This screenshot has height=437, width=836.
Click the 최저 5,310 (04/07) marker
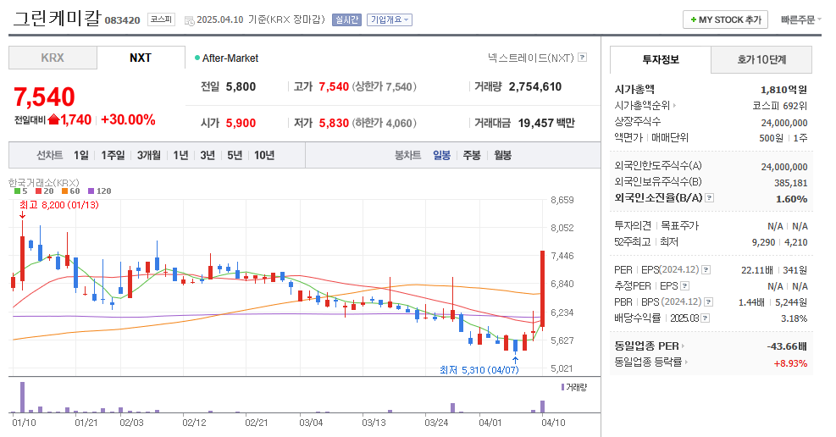[479, 370]
